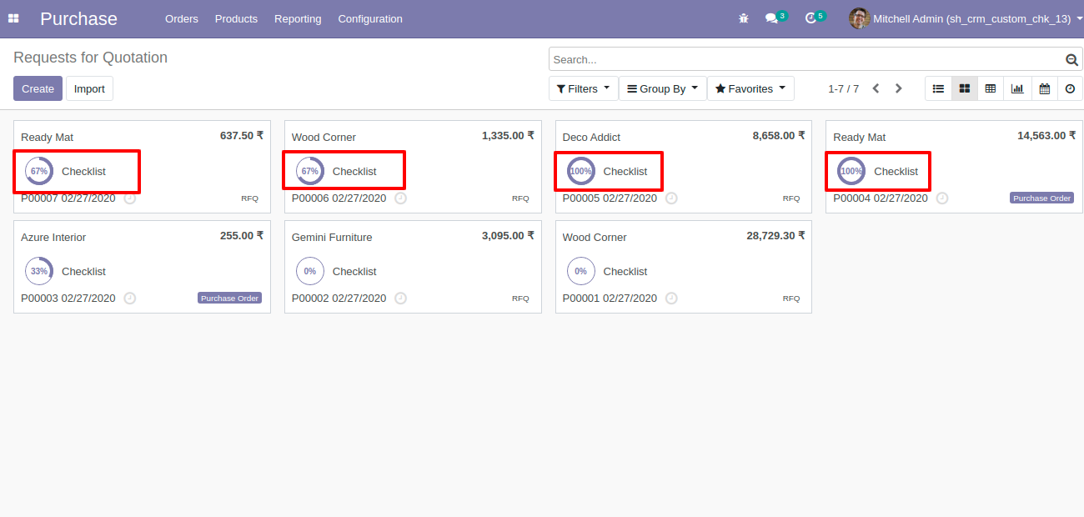Open the Filters dropdown

tap(583, 88)
